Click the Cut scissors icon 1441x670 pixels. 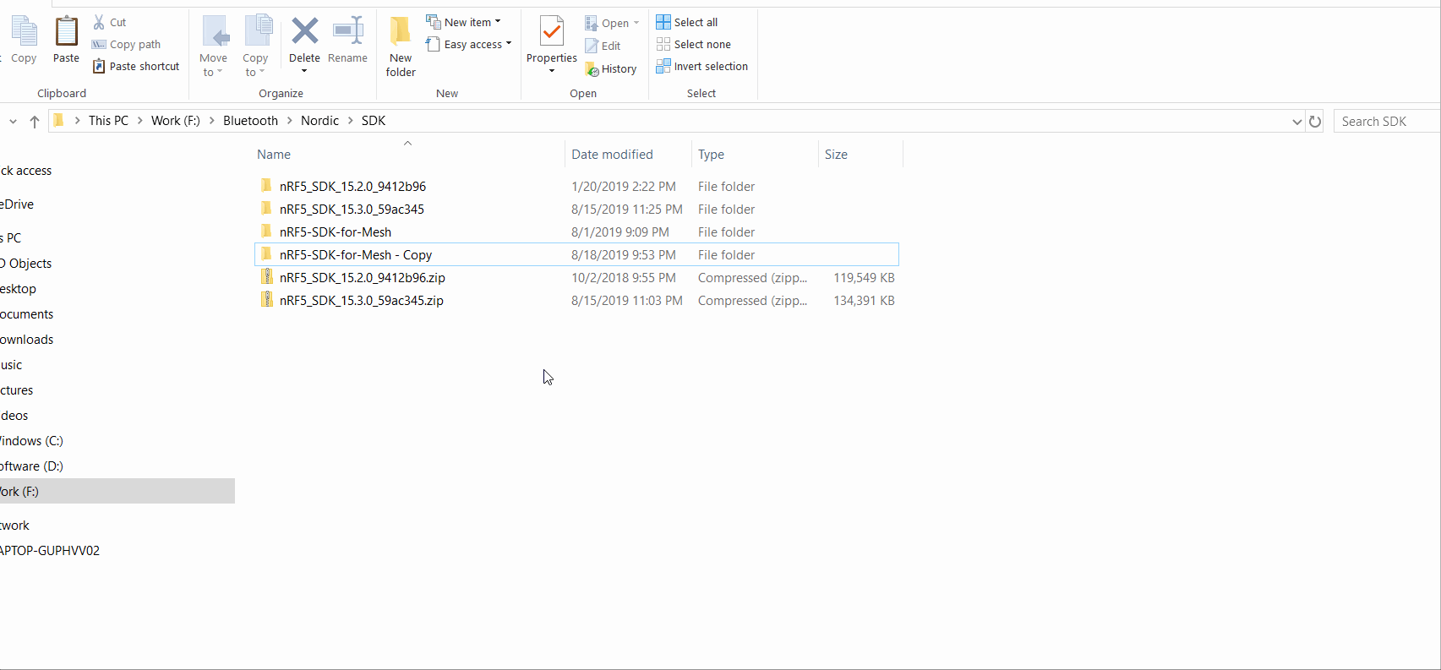pyautogui.click(x=100, y=23)
